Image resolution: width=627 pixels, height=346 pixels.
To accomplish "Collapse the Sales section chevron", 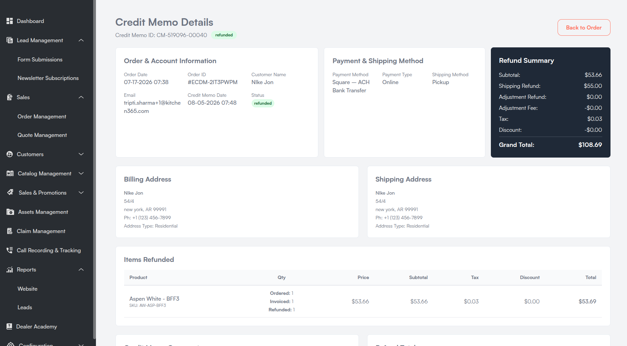I will coord(81,97).
